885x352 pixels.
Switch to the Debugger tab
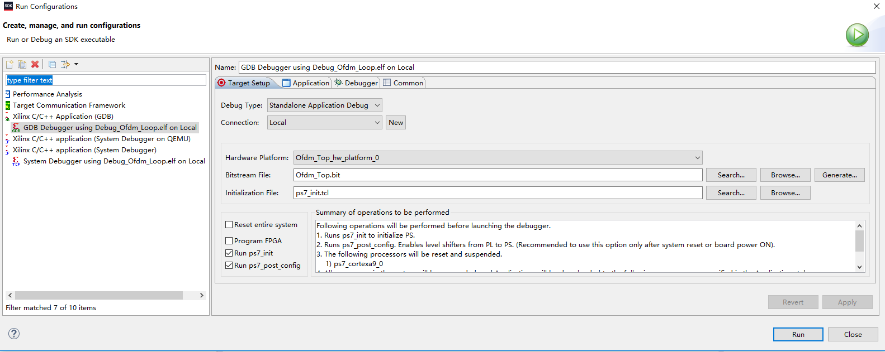[356, 83]
